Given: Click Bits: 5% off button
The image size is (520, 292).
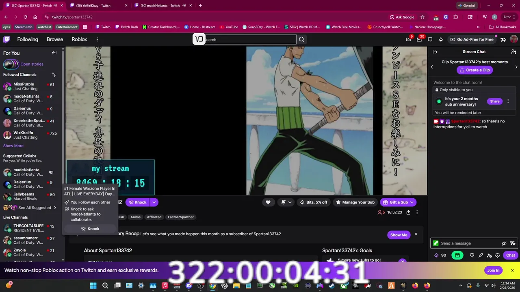Looking at the screenshot, I should coord(313,202).
